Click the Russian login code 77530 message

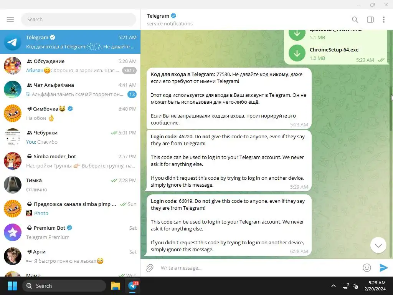(229, 98)
